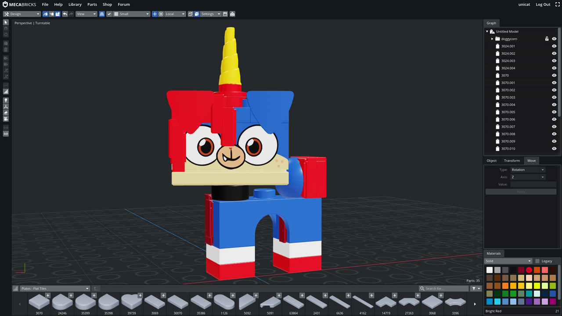Image resolution: width=562 pixels, height=316 pixels.
Task: Click the parts library grid icon at bottom left
Action: pyautogui.click(x=16, y=288)
